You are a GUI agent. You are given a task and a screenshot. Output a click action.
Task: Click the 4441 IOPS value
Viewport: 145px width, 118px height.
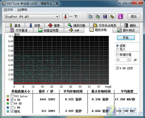[47, 99]
